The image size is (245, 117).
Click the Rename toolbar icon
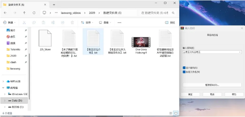53,22
